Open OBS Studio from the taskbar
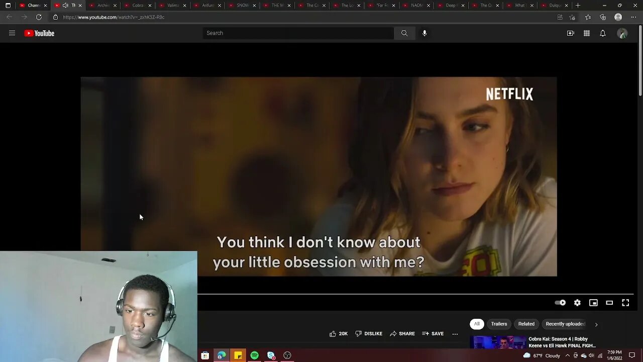 (287, 355)
